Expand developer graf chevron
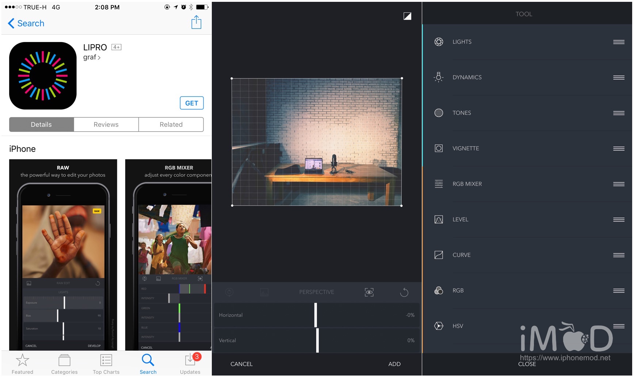This screenshot has height=377, width=634. pyautogui.click(x=99, y=58)
